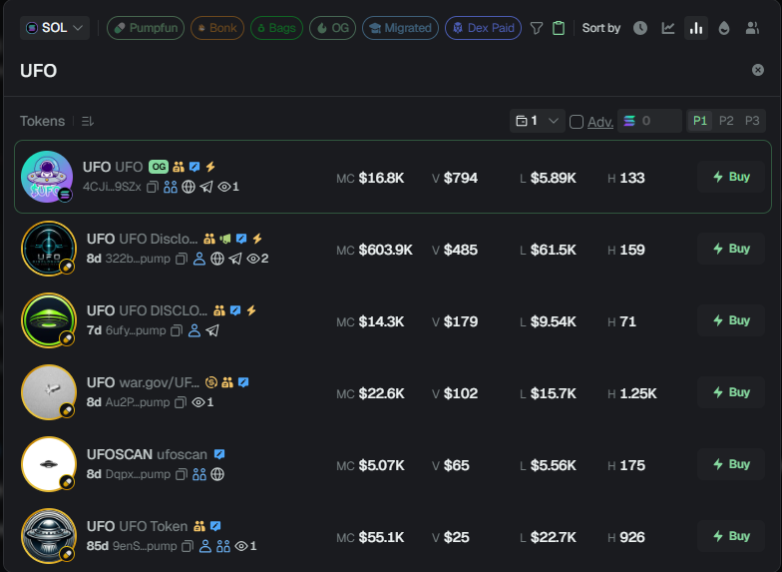782x572 pixels.
Task: Click the liquidity value $22.7K
Action: pyautogui.click(x=553, y=537)
